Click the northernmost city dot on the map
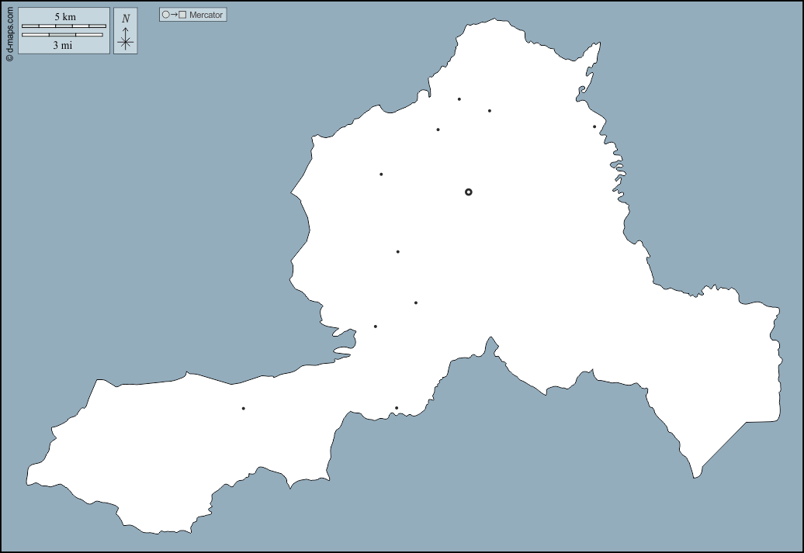804x553 pixels. (459, 99)
